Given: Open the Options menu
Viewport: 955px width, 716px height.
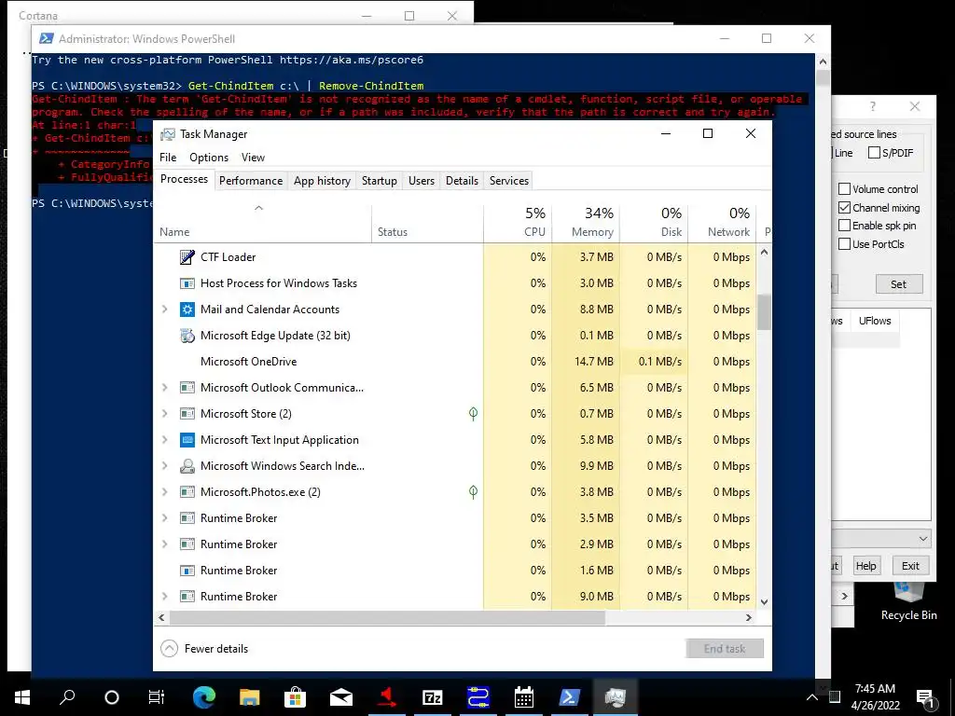Looking at the screenshot, I should [209, 157].
